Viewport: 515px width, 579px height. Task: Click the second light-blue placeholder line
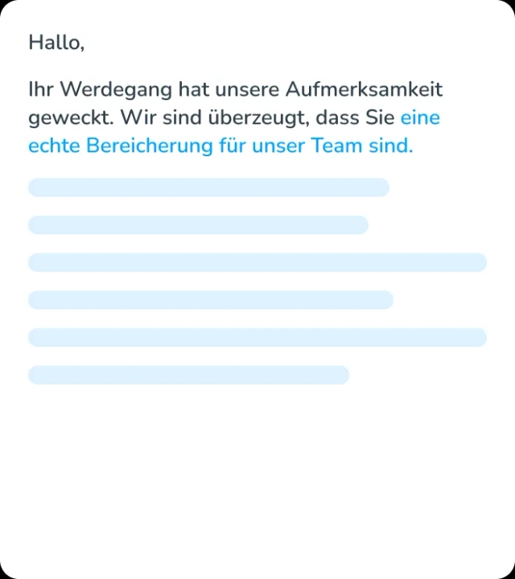pyautogui.click(x=198, y=225)
